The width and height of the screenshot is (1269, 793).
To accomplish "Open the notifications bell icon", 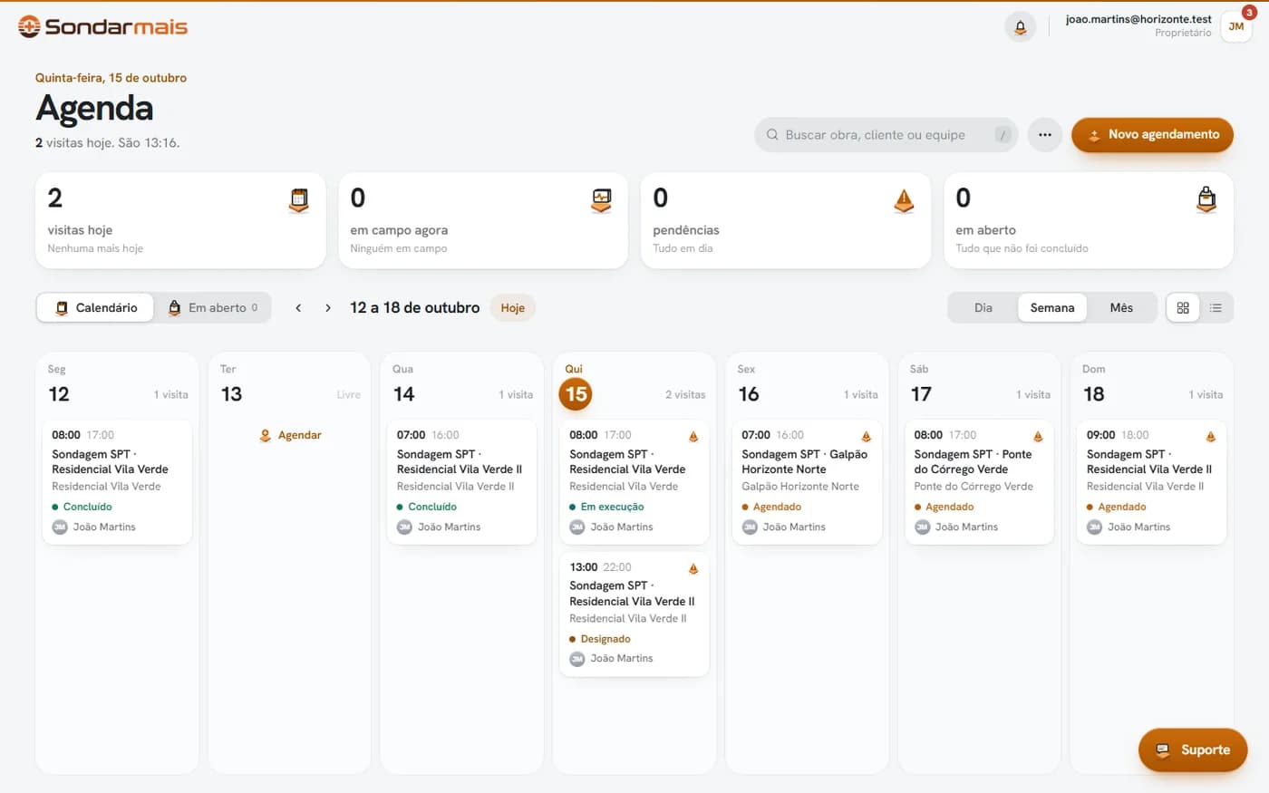I will 1020,27.
